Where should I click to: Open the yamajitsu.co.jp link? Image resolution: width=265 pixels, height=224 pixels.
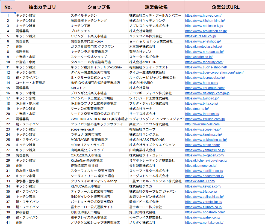(205, 150)
